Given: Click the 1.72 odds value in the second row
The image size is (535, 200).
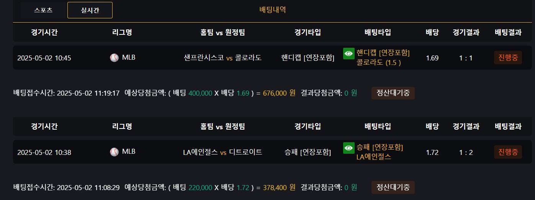Looking at the screenshot, I should click(432, 152).
